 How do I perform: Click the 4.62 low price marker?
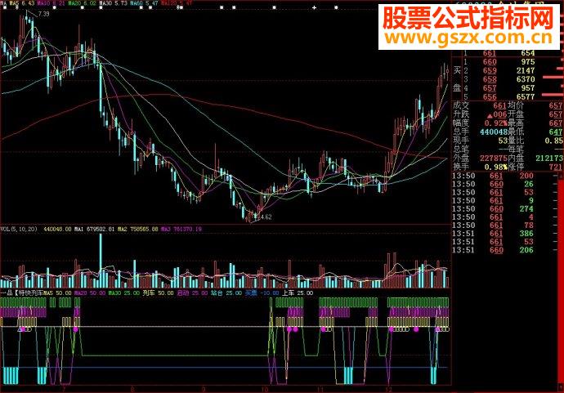[x=266, y=217]
